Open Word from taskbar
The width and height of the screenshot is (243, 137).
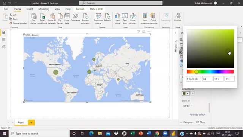click(x=149, y=134)
